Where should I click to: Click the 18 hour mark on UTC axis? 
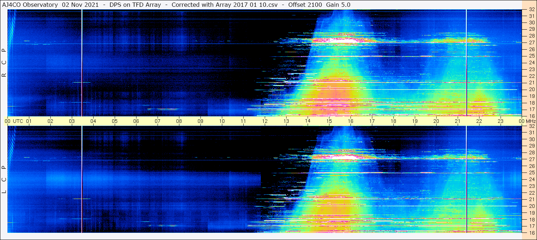pos(393,121)
